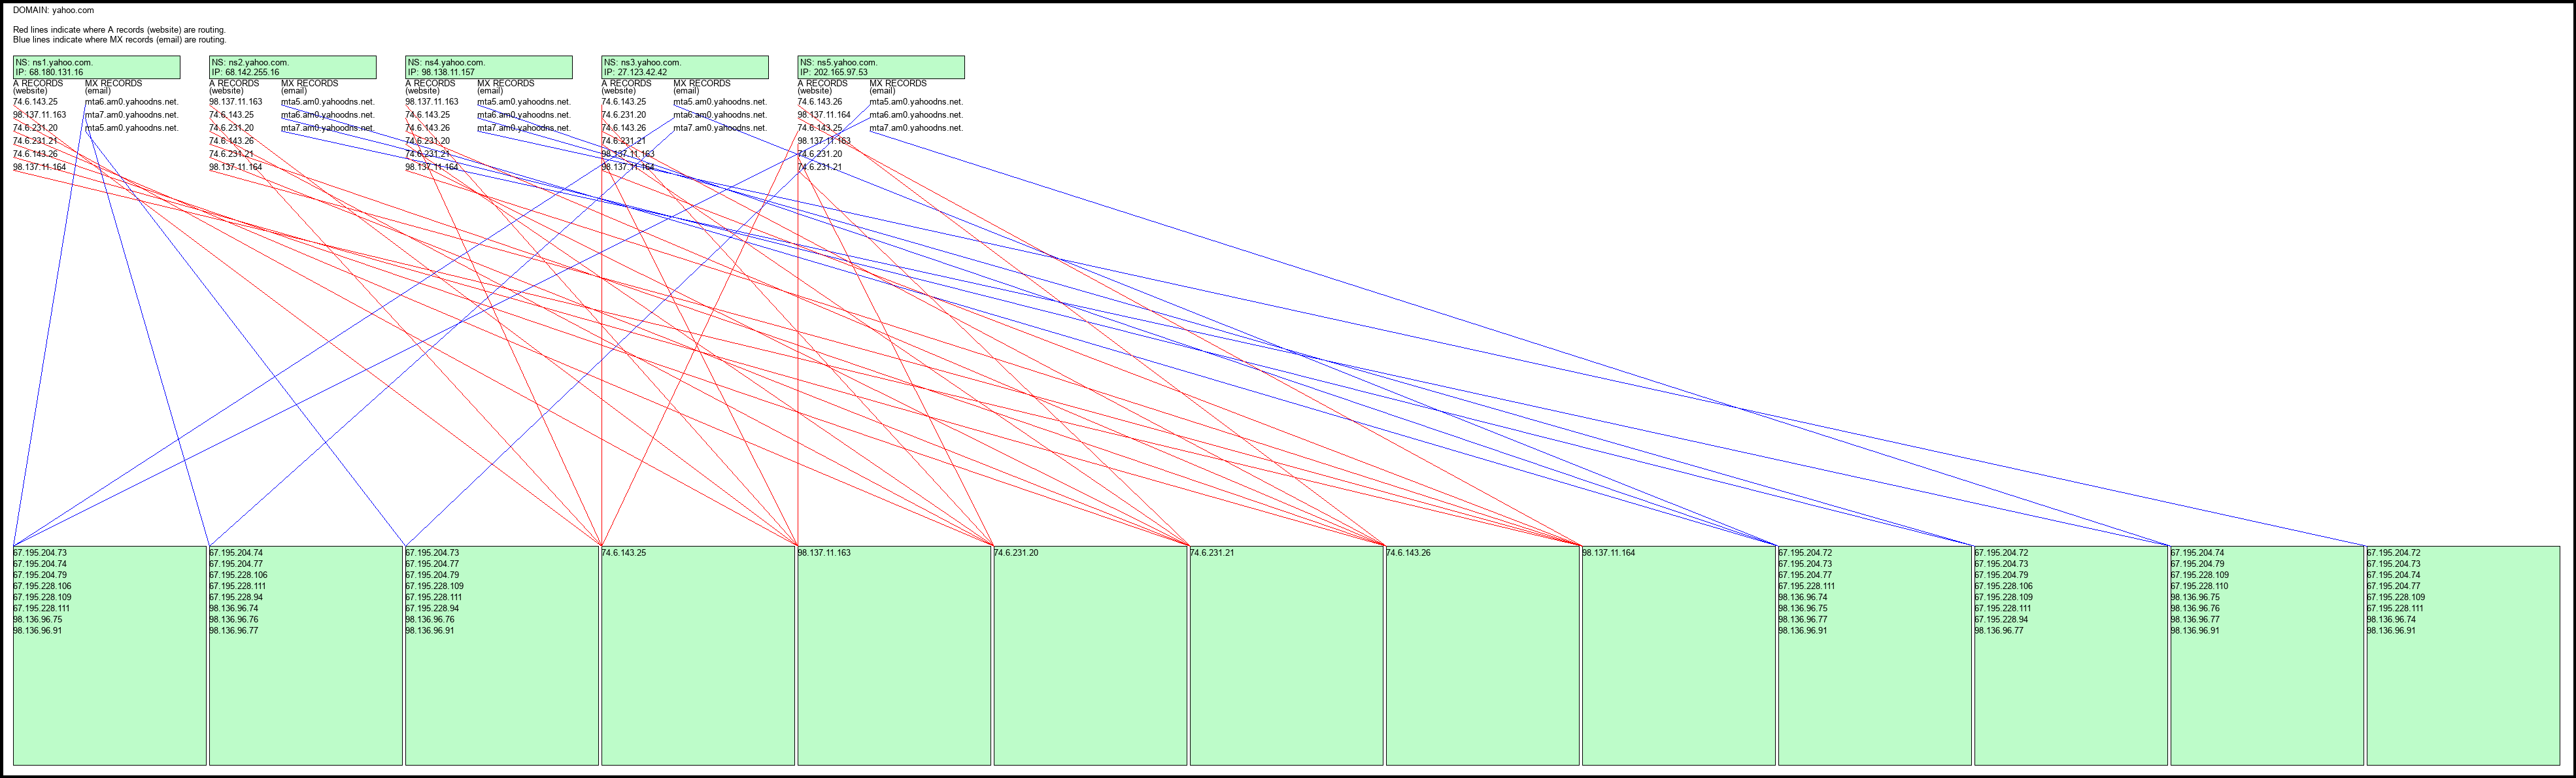Select the 98.137.11.163 destination box
The width and height of the screenshot is (2576, 778).
[x=893, y=655]
